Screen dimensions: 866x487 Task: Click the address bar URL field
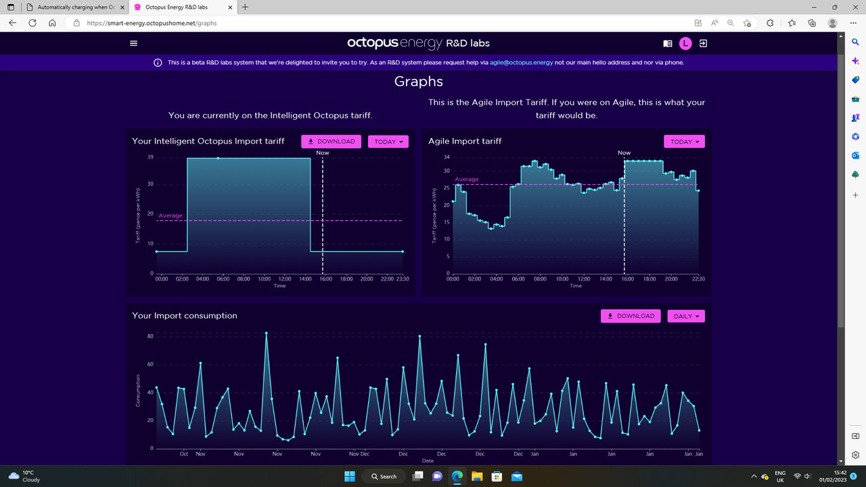(x=379, y=22)
